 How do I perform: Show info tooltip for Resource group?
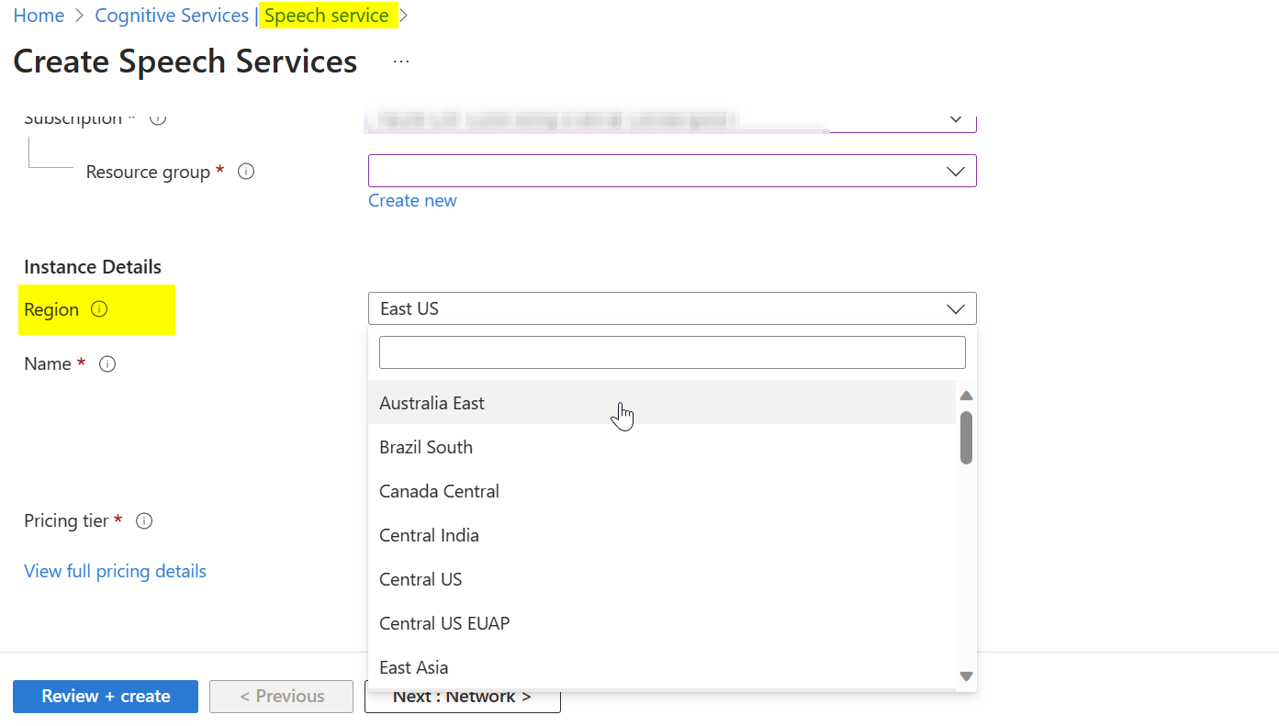[246, 172]
